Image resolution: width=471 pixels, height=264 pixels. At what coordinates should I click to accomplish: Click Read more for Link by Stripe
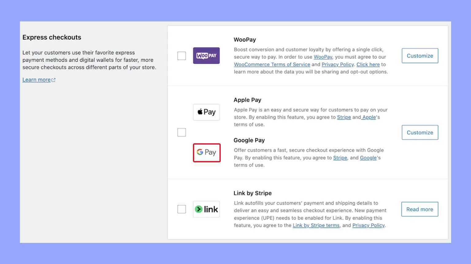click(419, 209)
